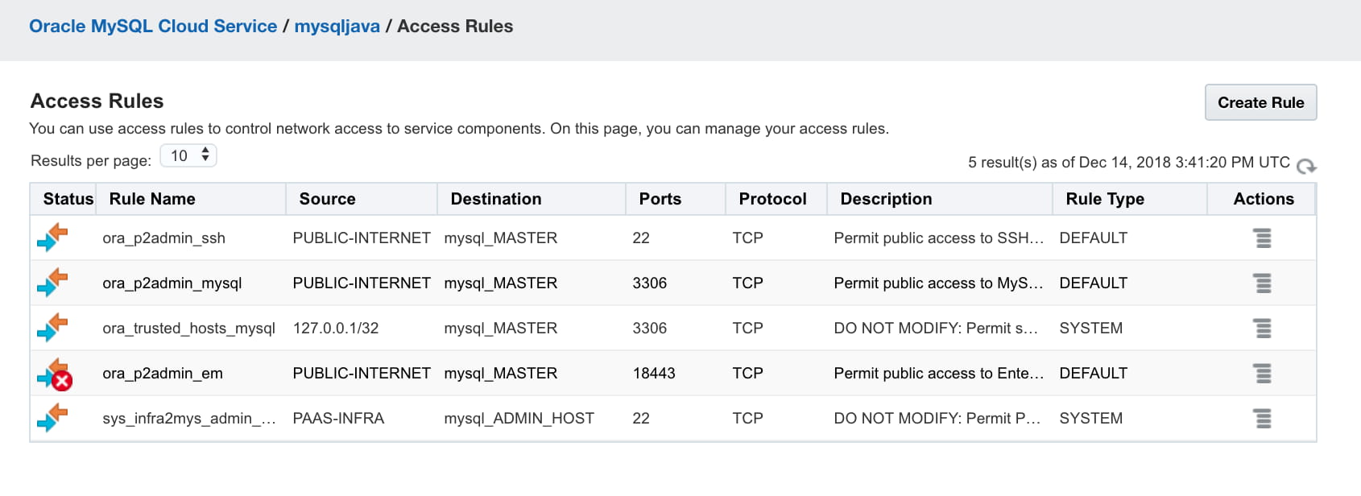Screen dimensions: 1361x496
Task: Select rule name ora_p2admin_ssh
Action: [x=164, y=238]
